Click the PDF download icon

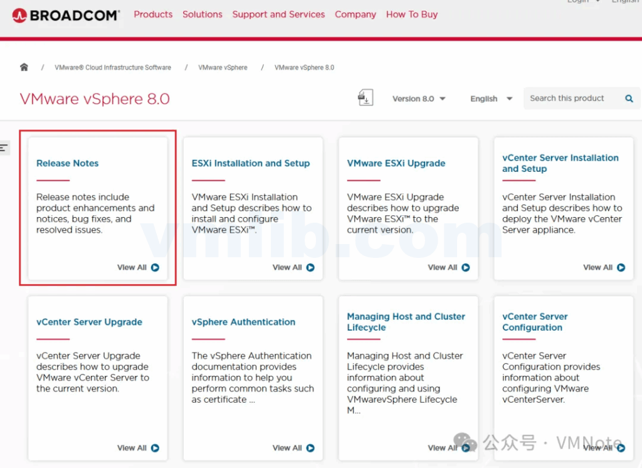click(365, 98)
